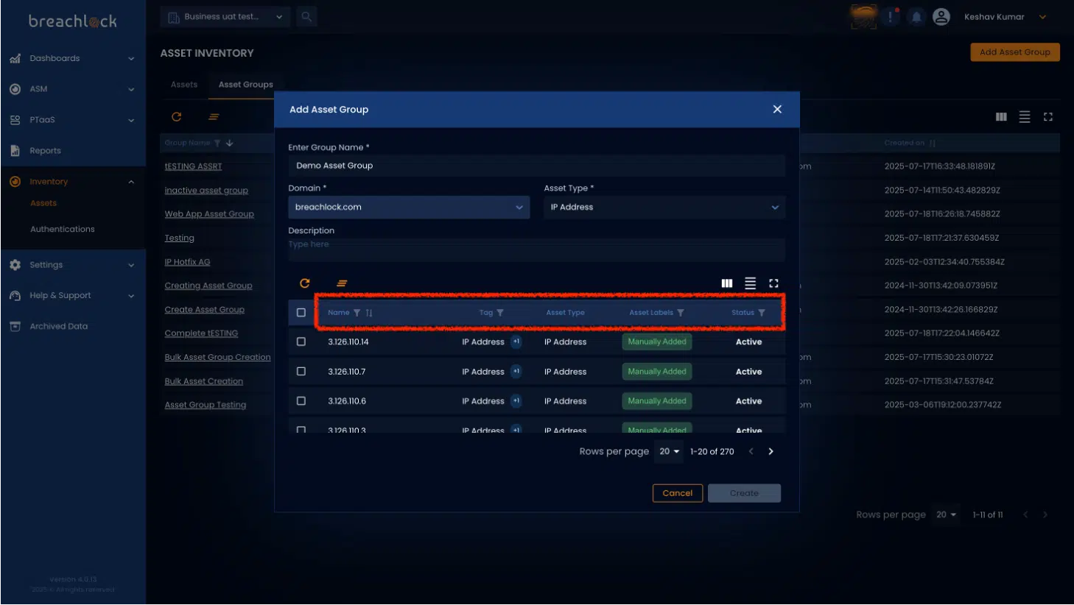Check the box for asset 3.126.110.7
Screen dimensions: 1074x605
[301, 371]
